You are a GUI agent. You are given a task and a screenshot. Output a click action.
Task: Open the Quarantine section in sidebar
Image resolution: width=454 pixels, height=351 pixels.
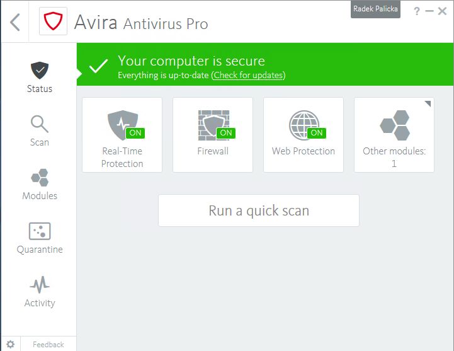tap(40, 238)
